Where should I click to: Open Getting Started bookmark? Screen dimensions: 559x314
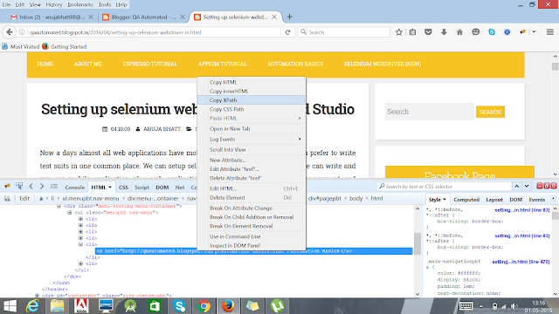coord(65,46)
